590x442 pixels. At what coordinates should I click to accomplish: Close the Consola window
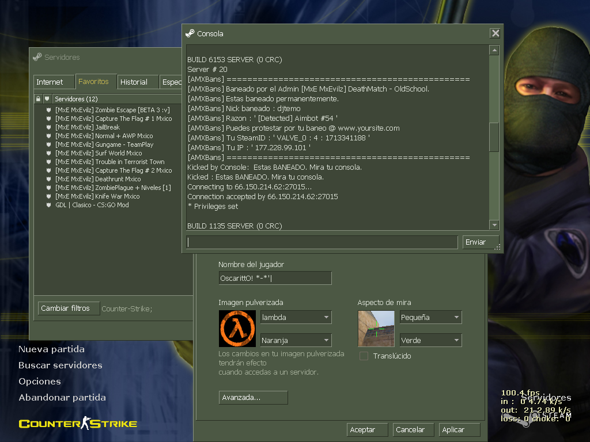tap(495, 33)
